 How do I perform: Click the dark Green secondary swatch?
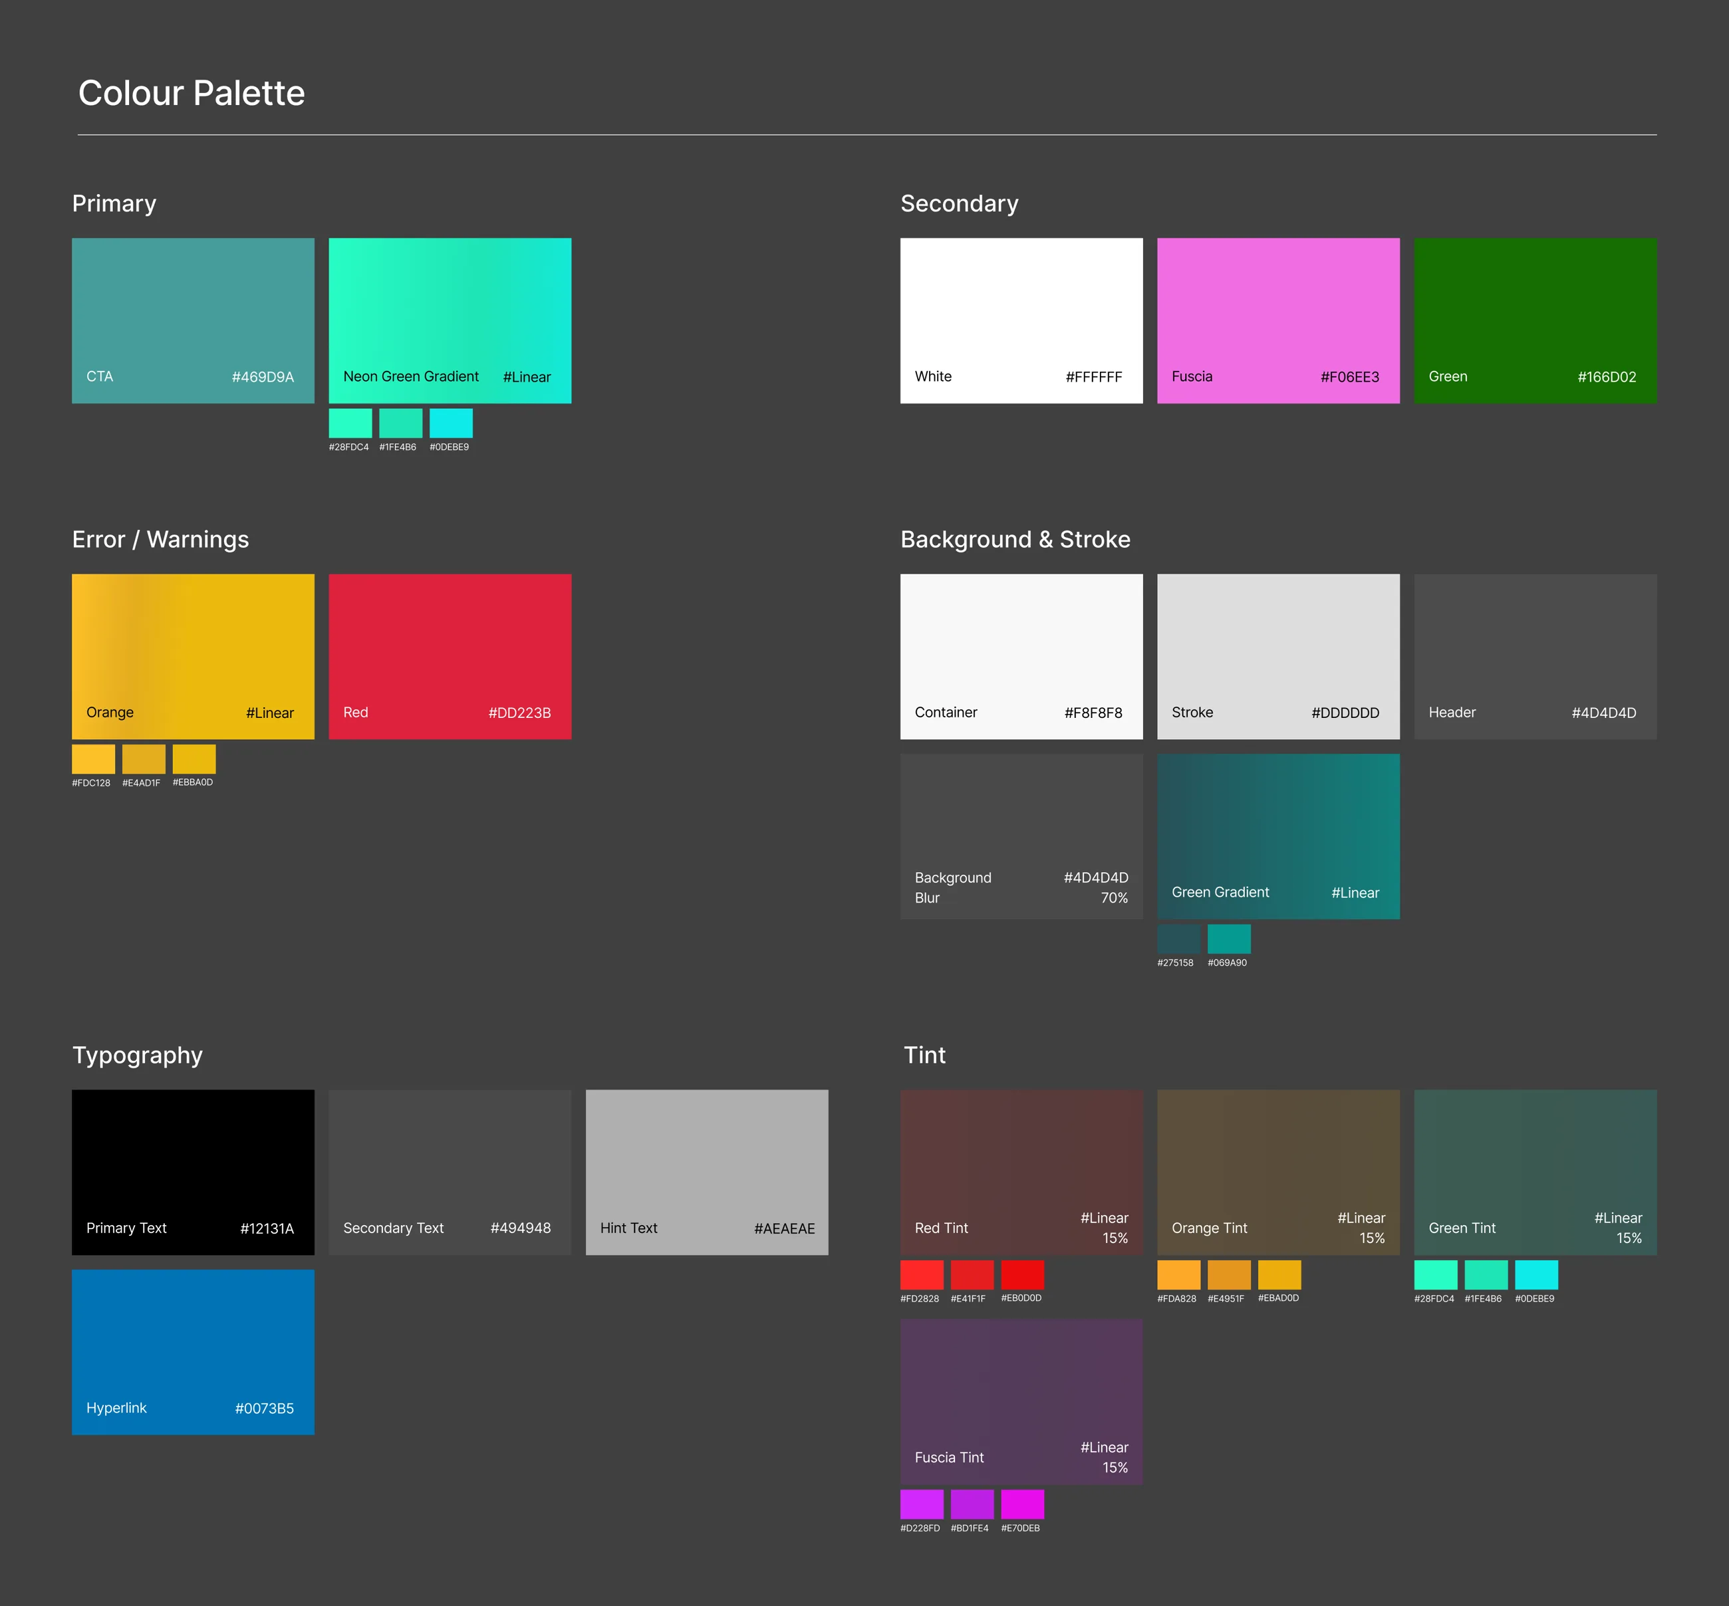[1535, 320]
